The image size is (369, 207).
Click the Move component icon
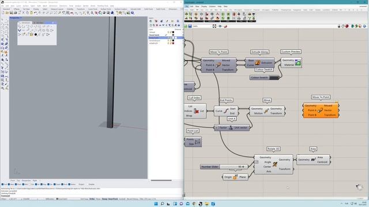pyautogui.click(x=266, y=111)
